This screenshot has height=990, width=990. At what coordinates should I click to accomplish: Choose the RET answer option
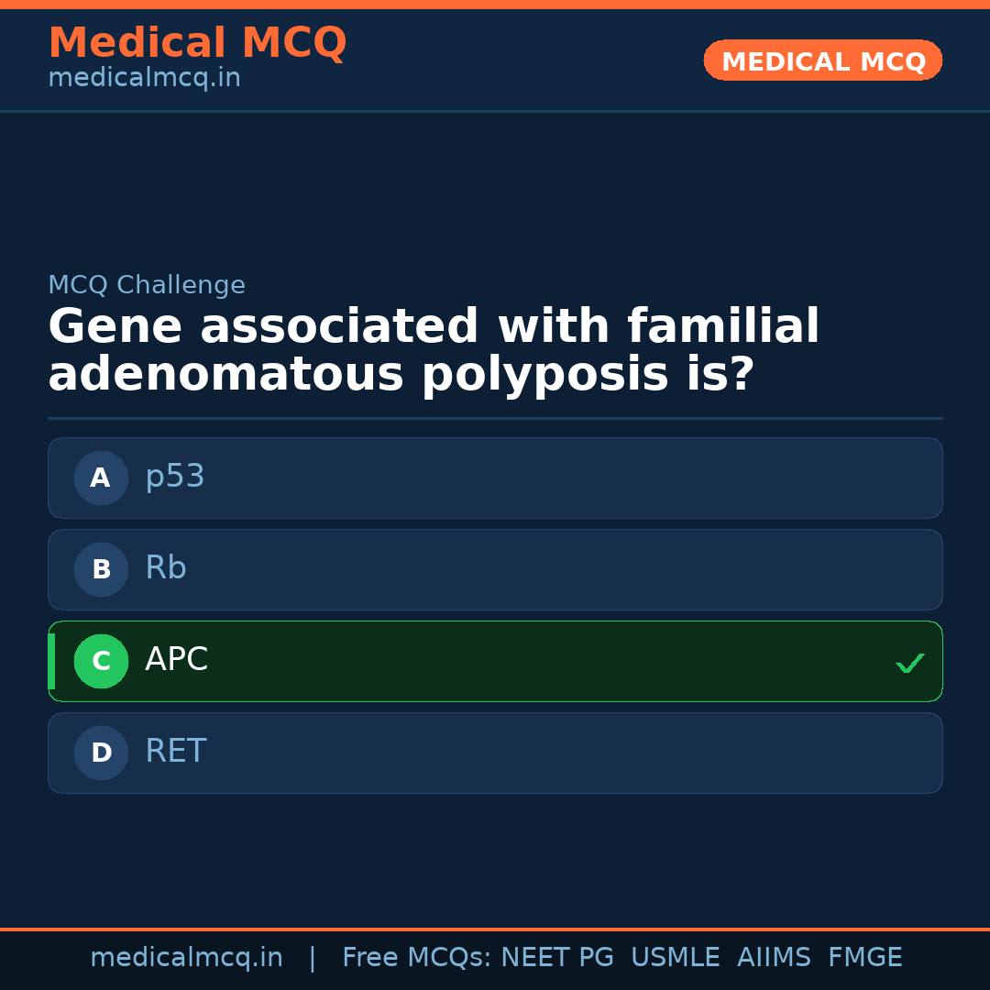point(495,753)
